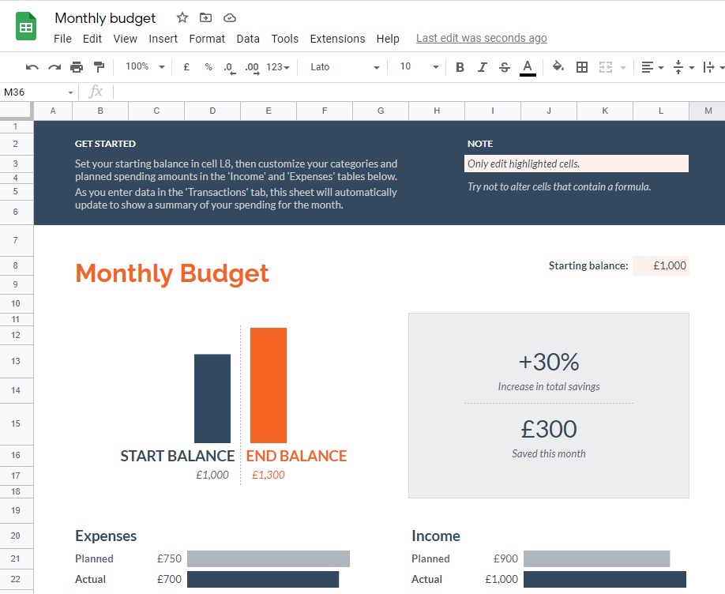Screen dimensions: 725x594
Task: Open the Extensions menu
Action: tap(337, 38)
